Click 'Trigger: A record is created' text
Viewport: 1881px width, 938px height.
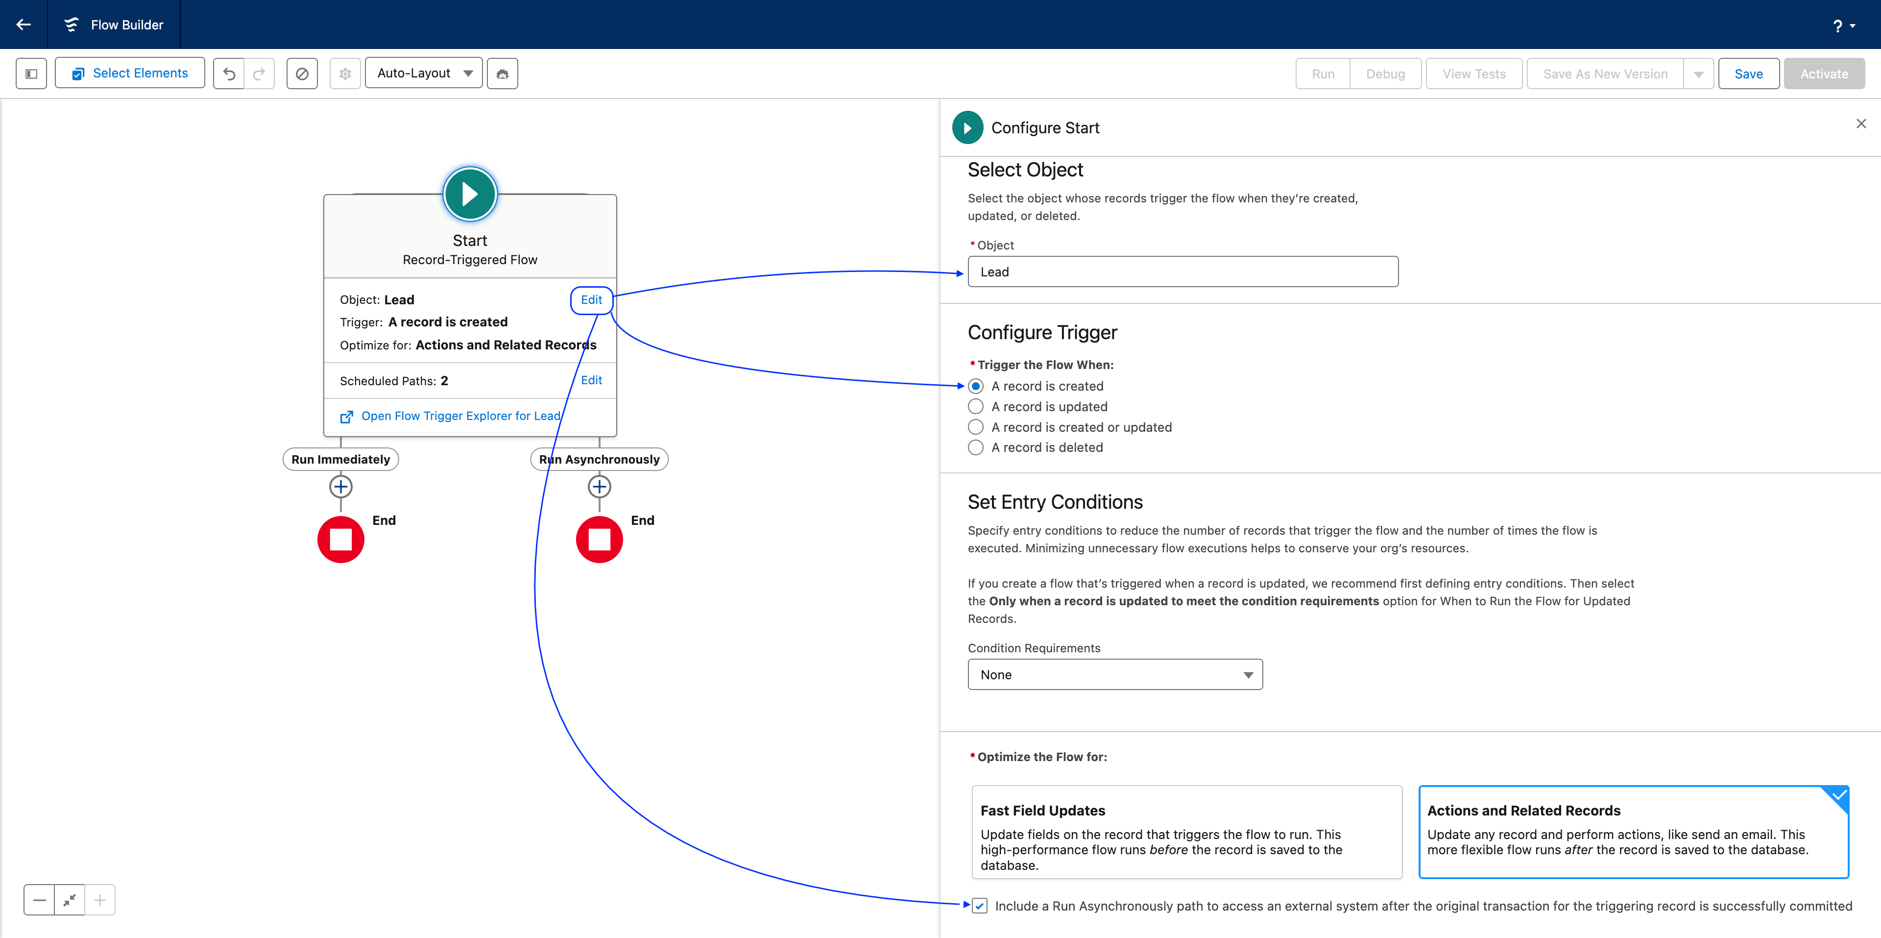click(424, 323)
